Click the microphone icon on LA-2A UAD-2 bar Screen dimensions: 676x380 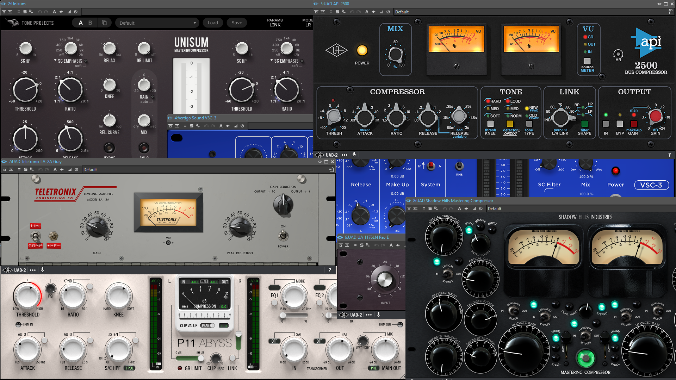42,270
